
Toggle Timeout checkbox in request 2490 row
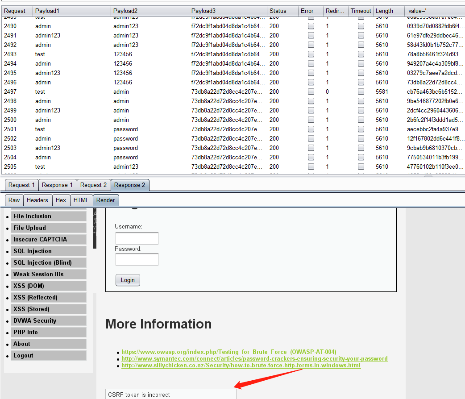[361, 26]
